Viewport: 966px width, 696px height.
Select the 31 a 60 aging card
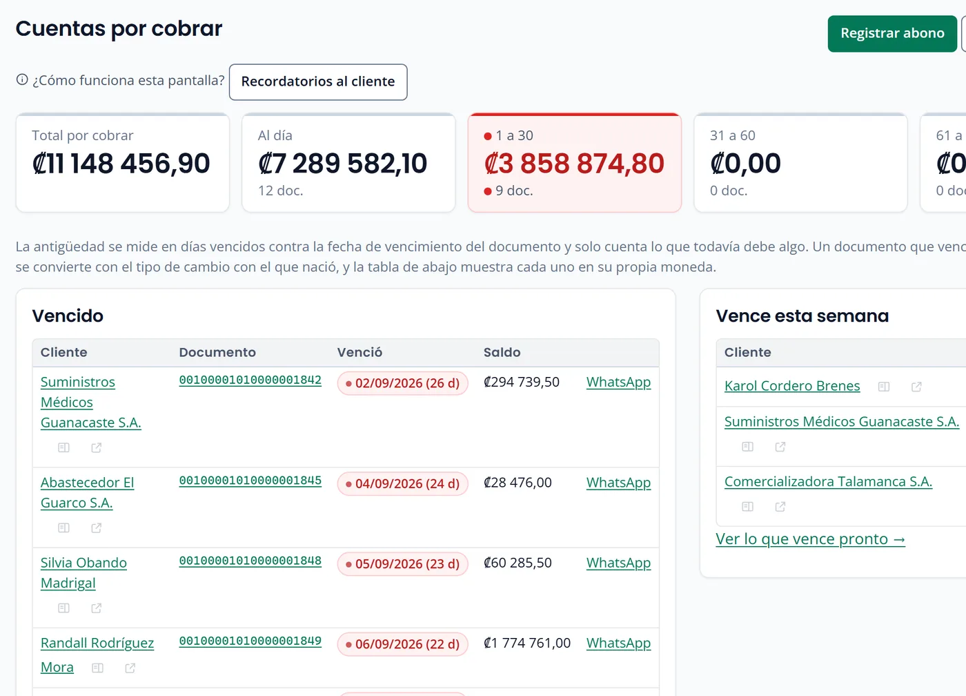click(x=800, y=163)
